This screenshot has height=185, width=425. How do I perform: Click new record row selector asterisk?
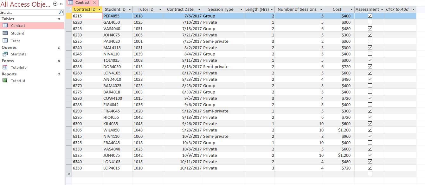[x=69, y=174]
